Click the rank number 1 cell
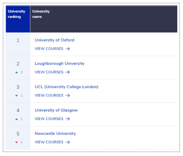The height and width of the screenshot is (156, 183). coord(18,44)
